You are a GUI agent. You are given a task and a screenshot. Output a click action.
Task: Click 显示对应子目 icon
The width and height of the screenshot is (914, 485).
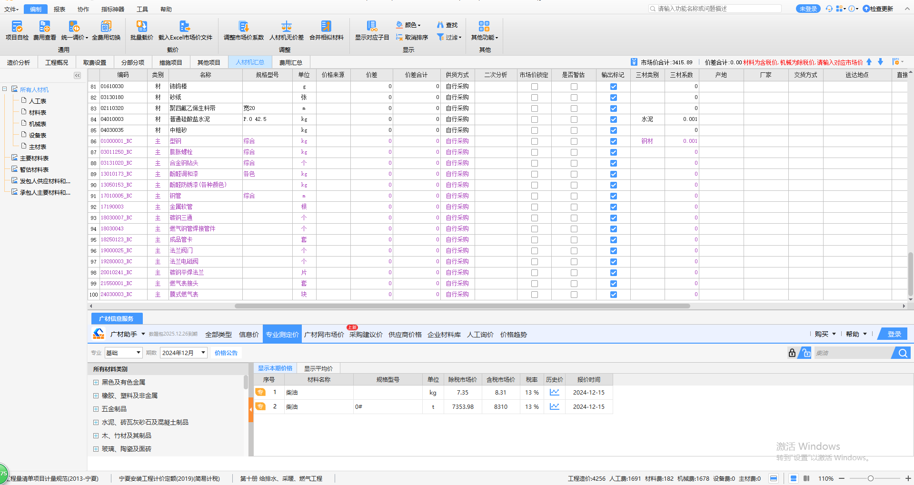pyautogui.click(x=372, y=26)
